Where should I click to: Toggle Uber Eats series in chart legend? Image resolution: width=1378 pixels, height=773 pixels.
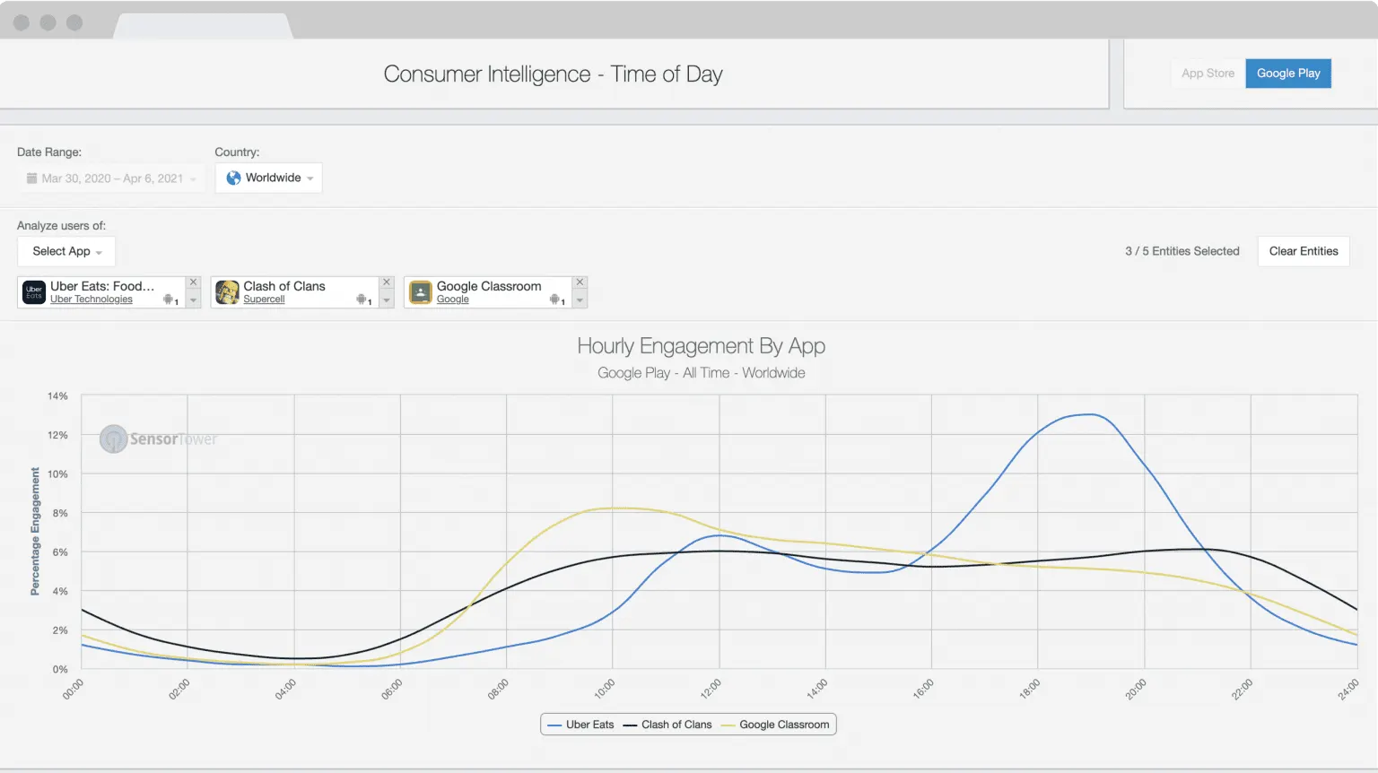pos(580,725)
